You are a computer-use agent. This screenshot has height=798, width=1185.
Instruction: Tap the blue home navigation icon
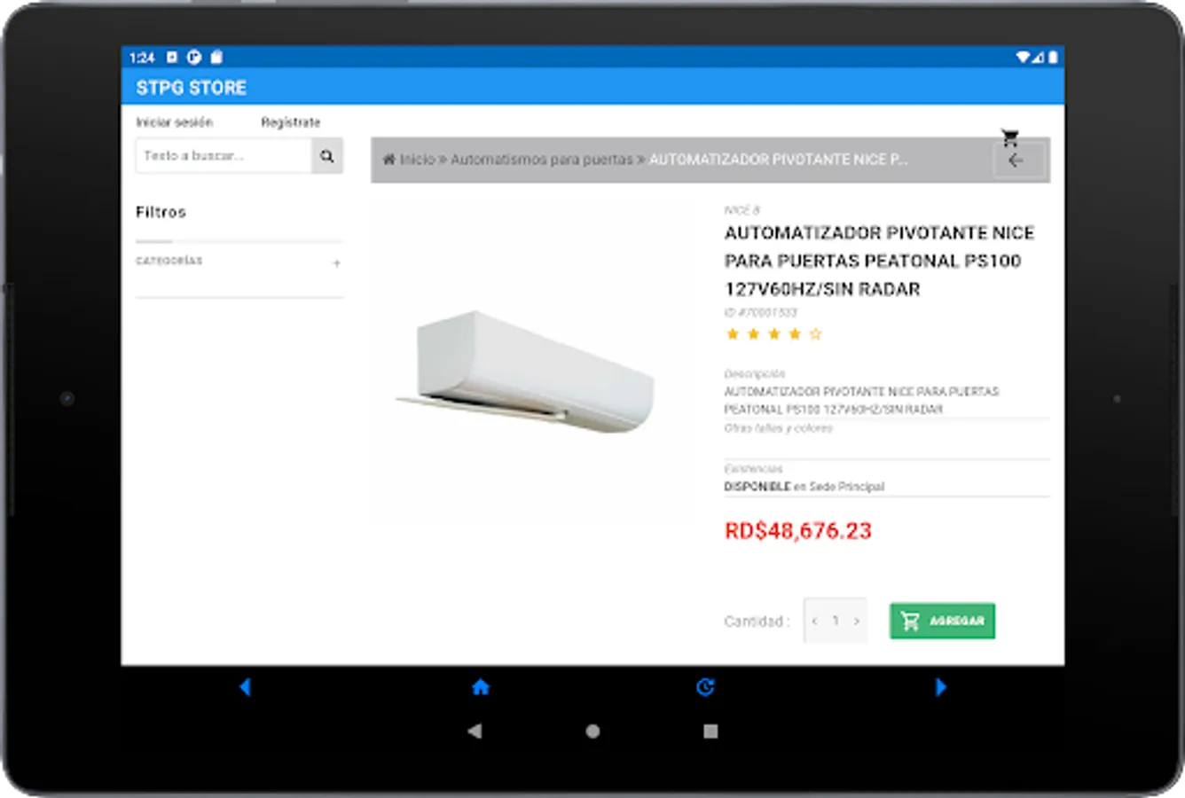point(481,686)
